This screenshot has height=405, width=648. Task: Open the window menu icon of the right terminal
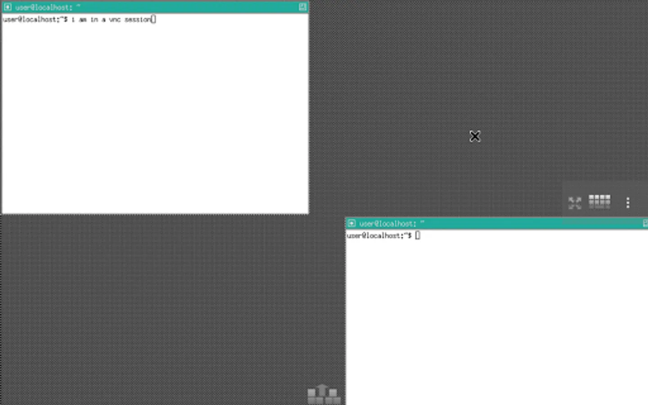click(353, 223)
